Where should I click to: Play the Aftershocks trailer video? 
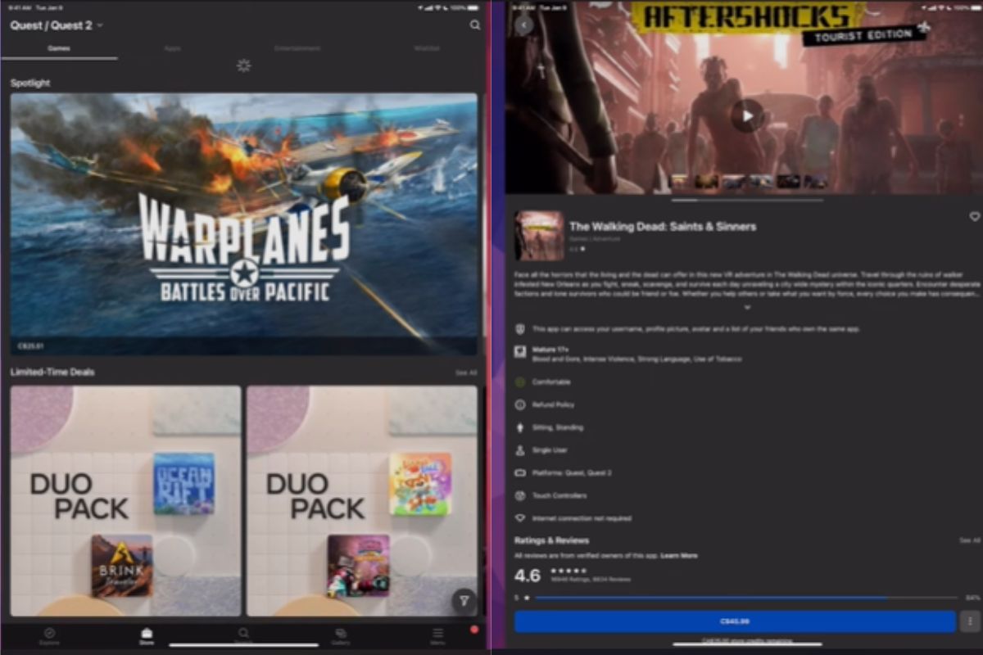(746, 115)
